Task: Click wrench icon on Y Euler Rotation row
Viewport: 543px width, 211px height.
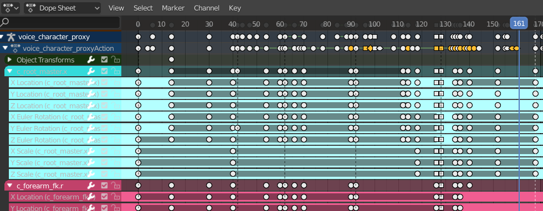Action: coord(91,128)
